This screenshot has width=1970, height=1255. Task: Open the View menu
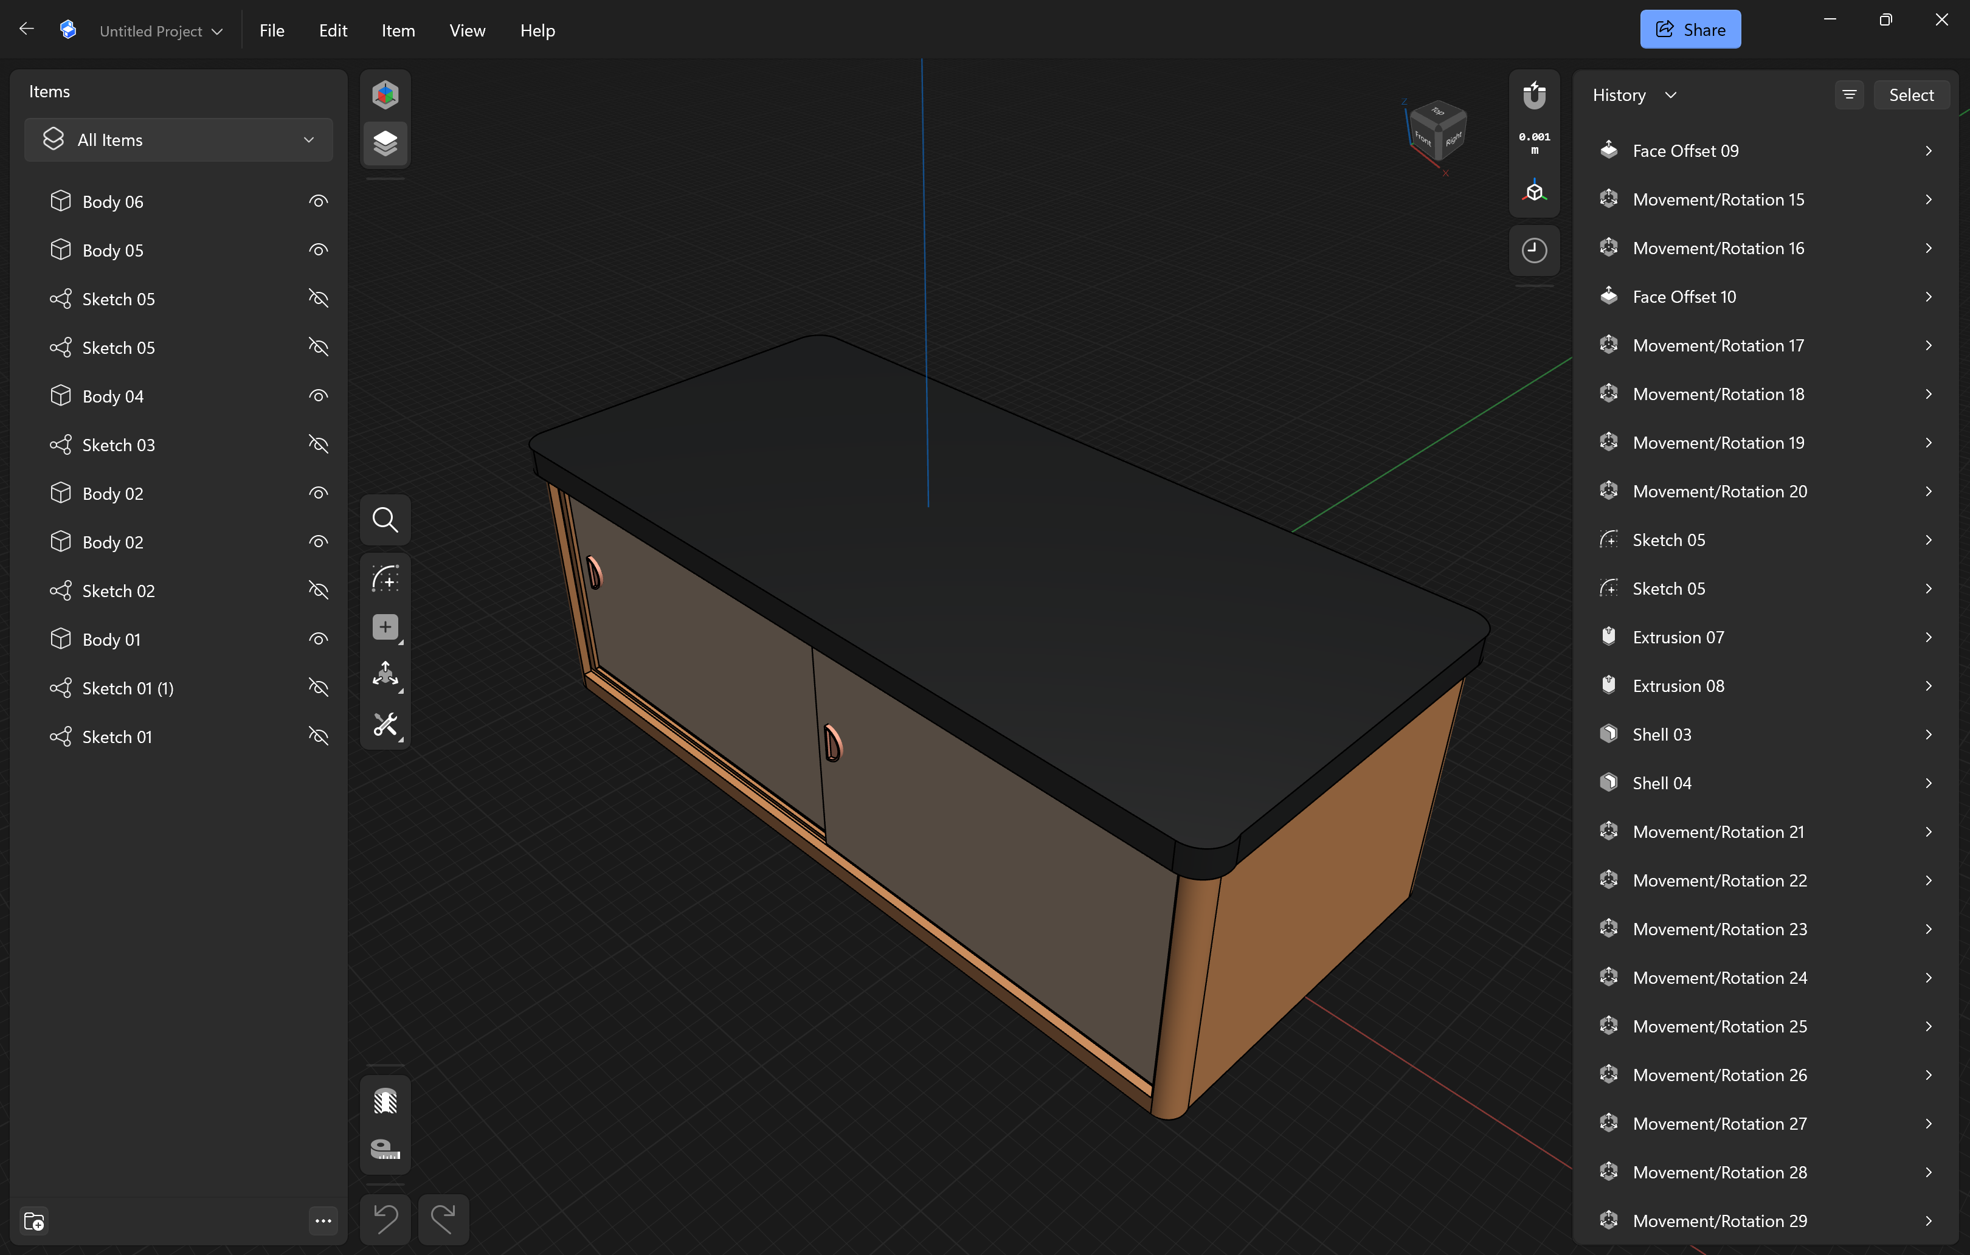[x=467, y=30]
